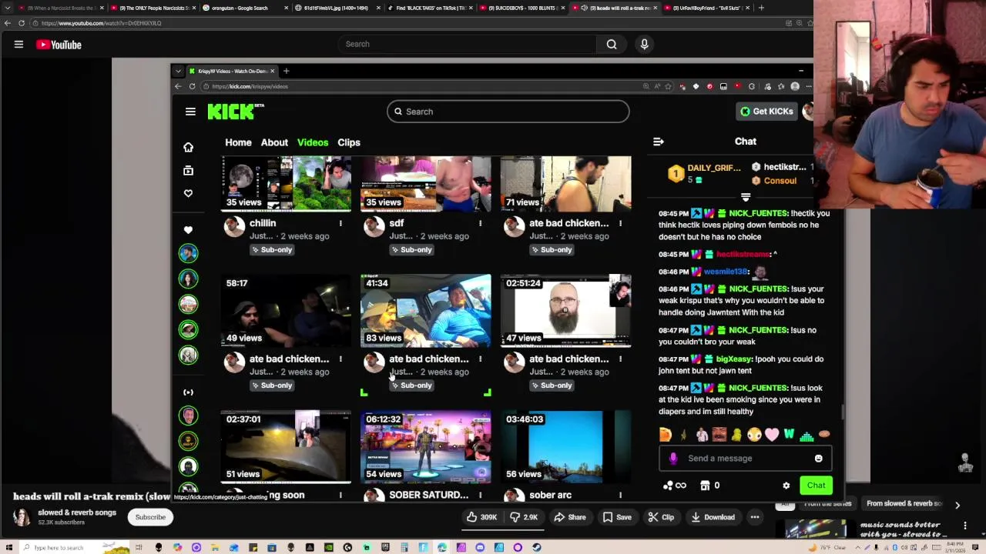Viewport: 986px width, 554px height.
Task: Open options for the 58:17 video
Action: tap(340, 359)
